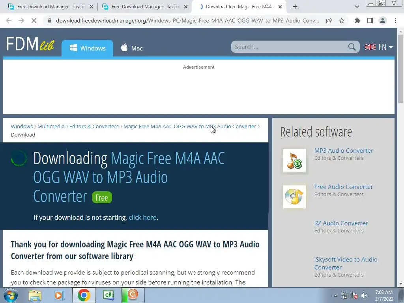Image resolution: width=404 pixels, height=303 pixels.
Task: Click the green Free badge
Action: pyautogui.click(x=102, y=197)
